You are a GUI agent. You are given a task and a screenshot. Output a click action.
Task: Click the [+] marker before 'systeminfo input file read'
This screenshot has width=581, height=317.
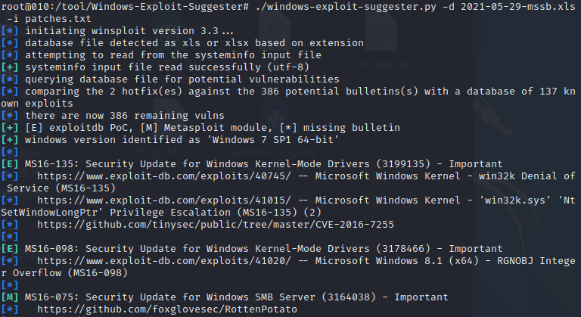9,67
